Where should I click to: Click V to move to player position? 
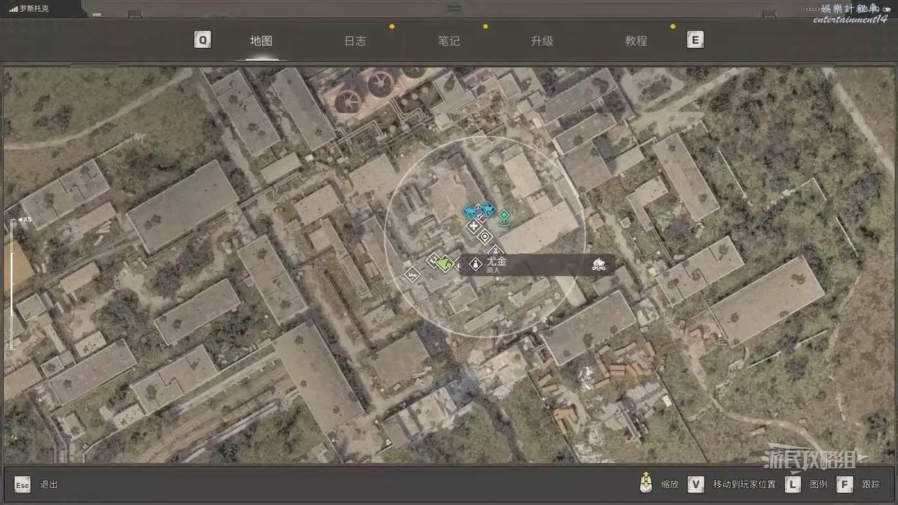pos(696,484)
